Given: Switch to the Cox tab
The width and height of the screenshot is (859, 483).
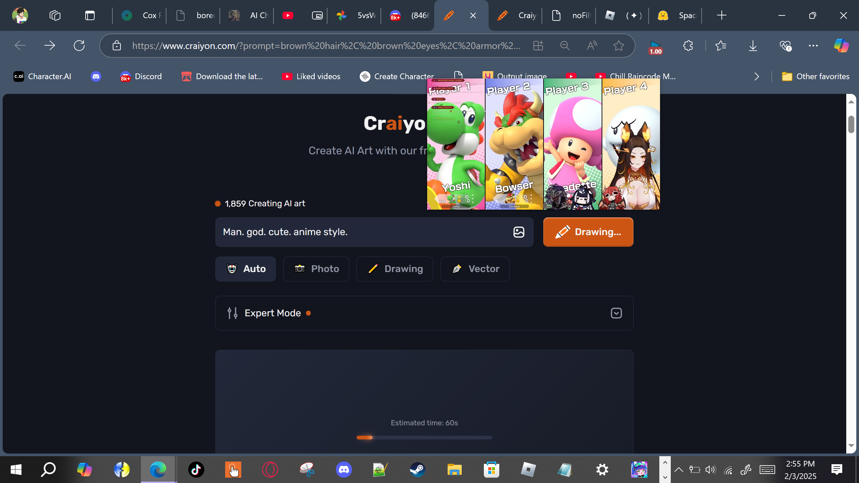Looking at the screenshot, I should [140, 15].
